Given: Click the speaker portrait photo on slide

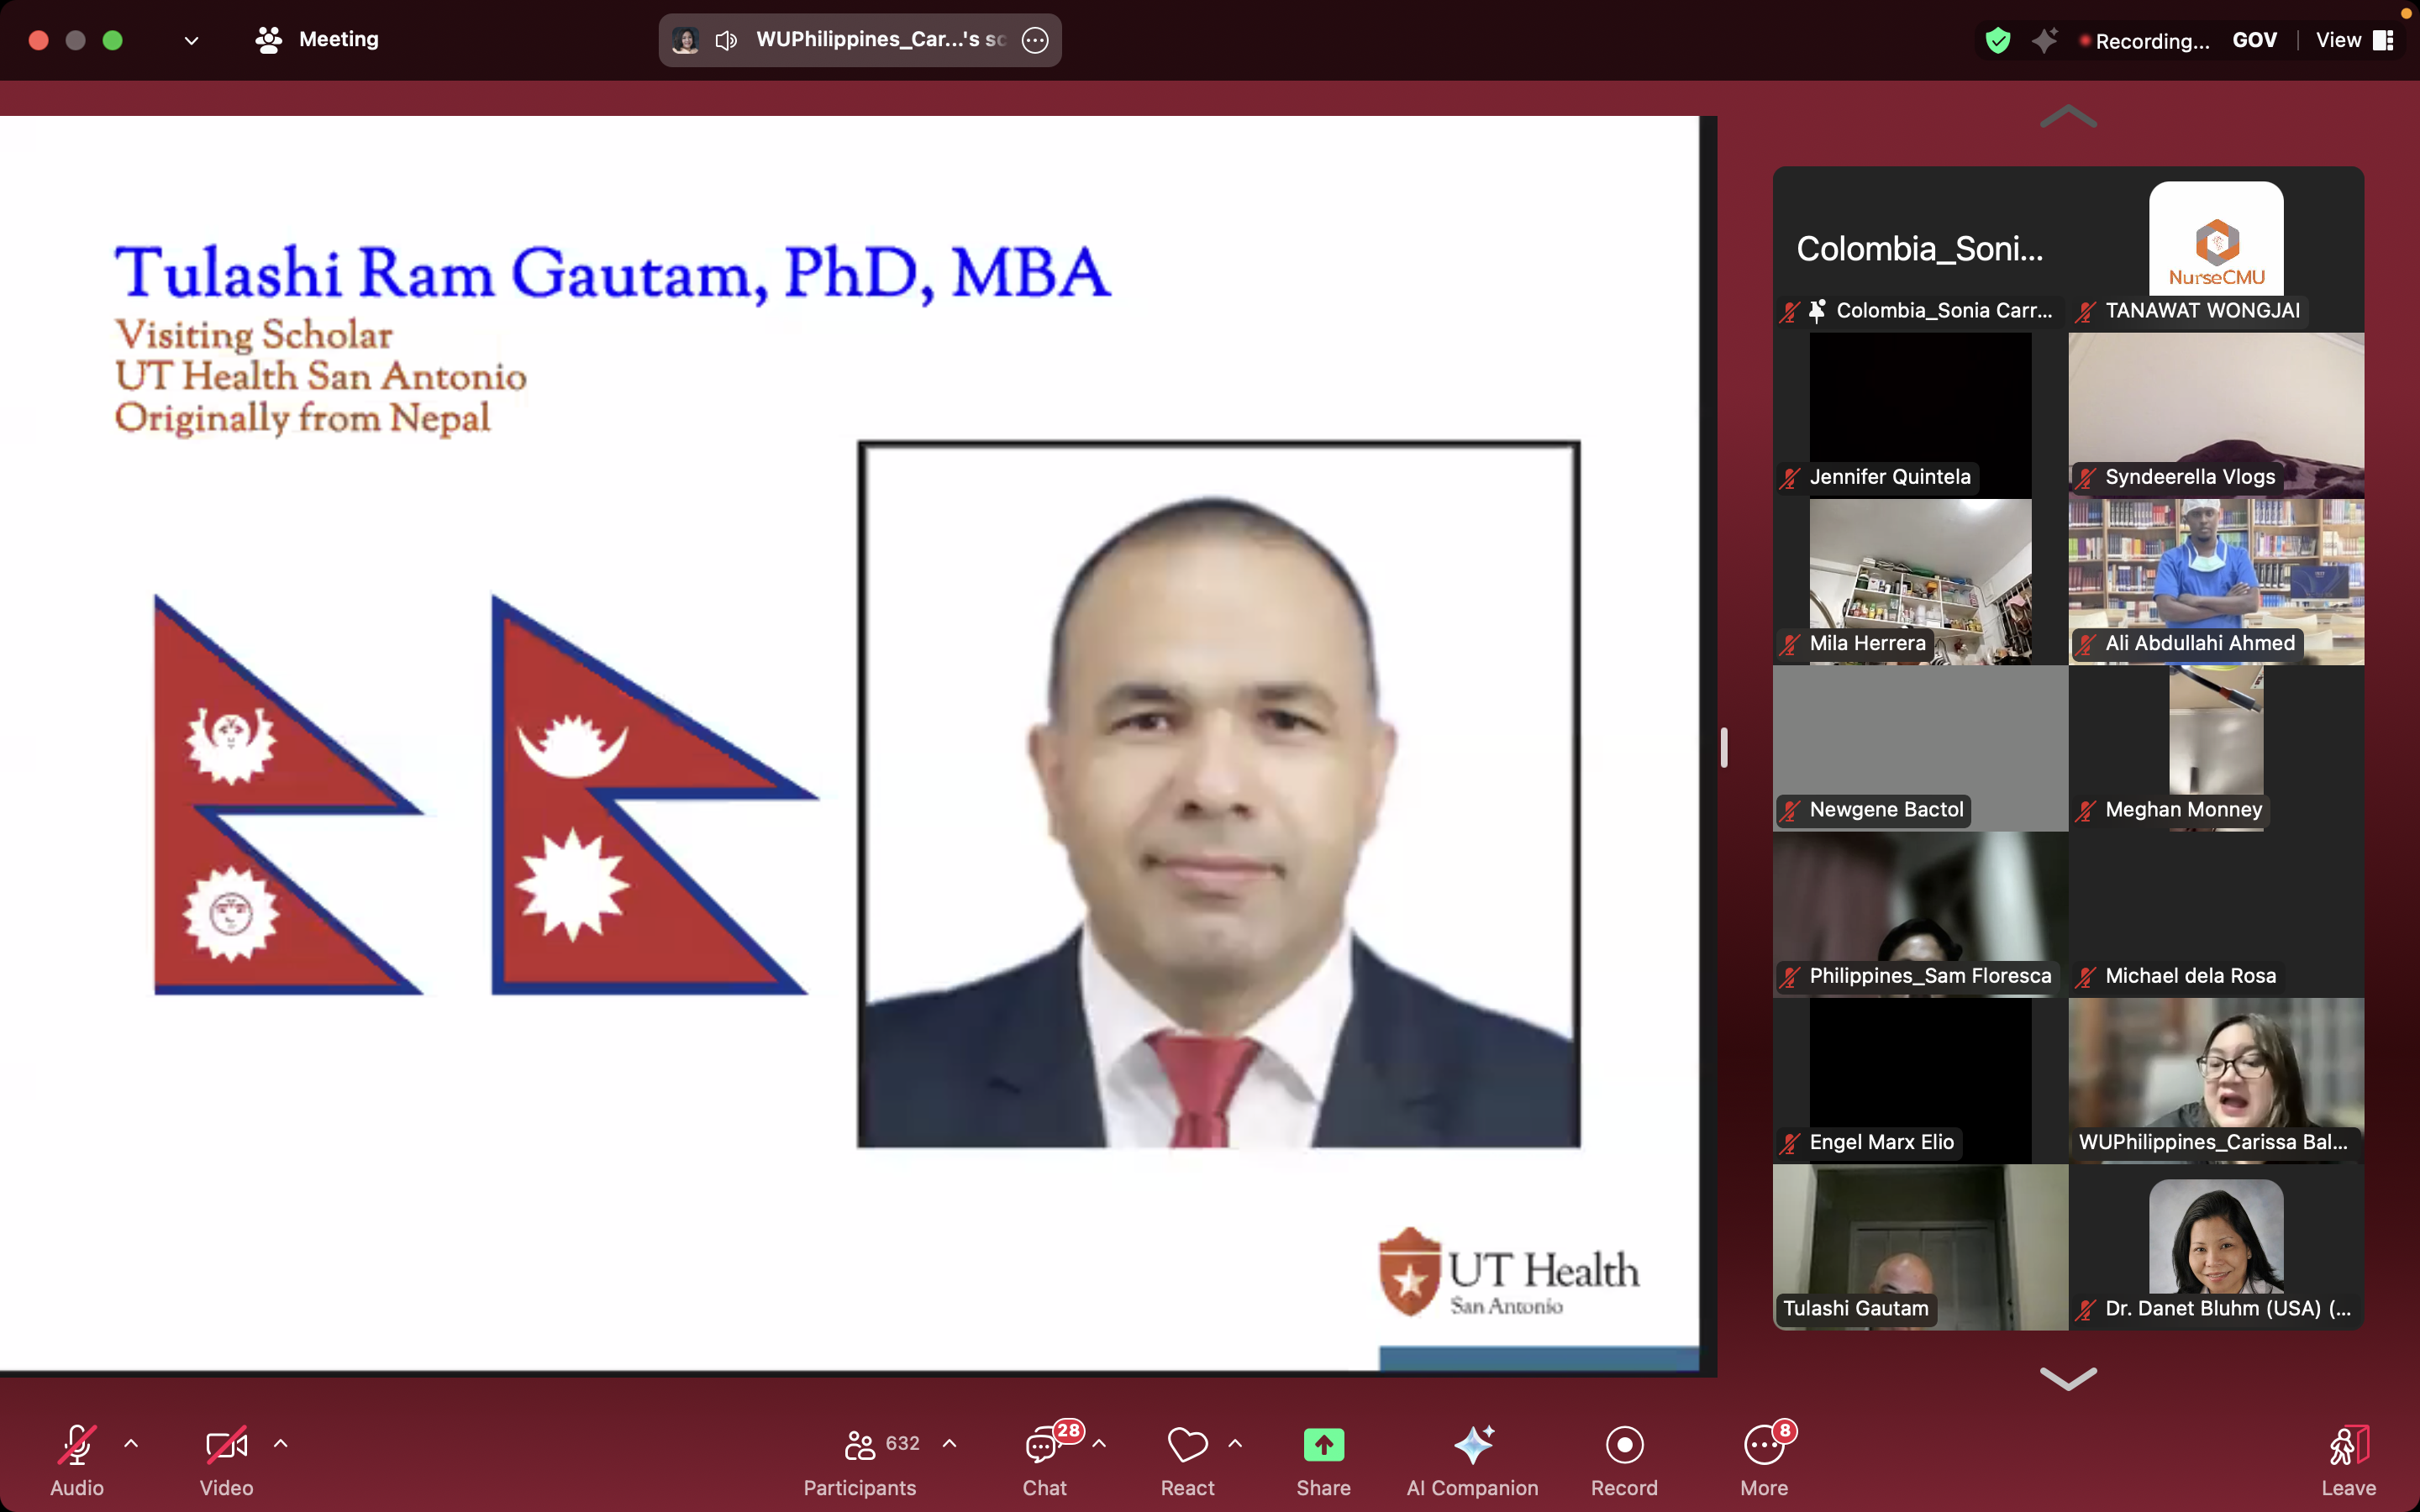Looking at the screenshot, I should (x=1219, y=794).
